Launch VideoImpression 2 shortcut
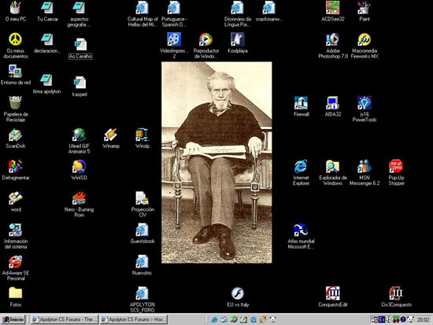 (174, 39)
